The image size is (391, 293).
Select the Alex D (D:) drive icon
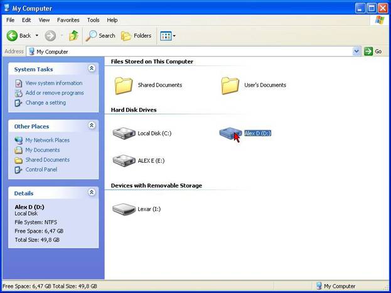point(230,133)
